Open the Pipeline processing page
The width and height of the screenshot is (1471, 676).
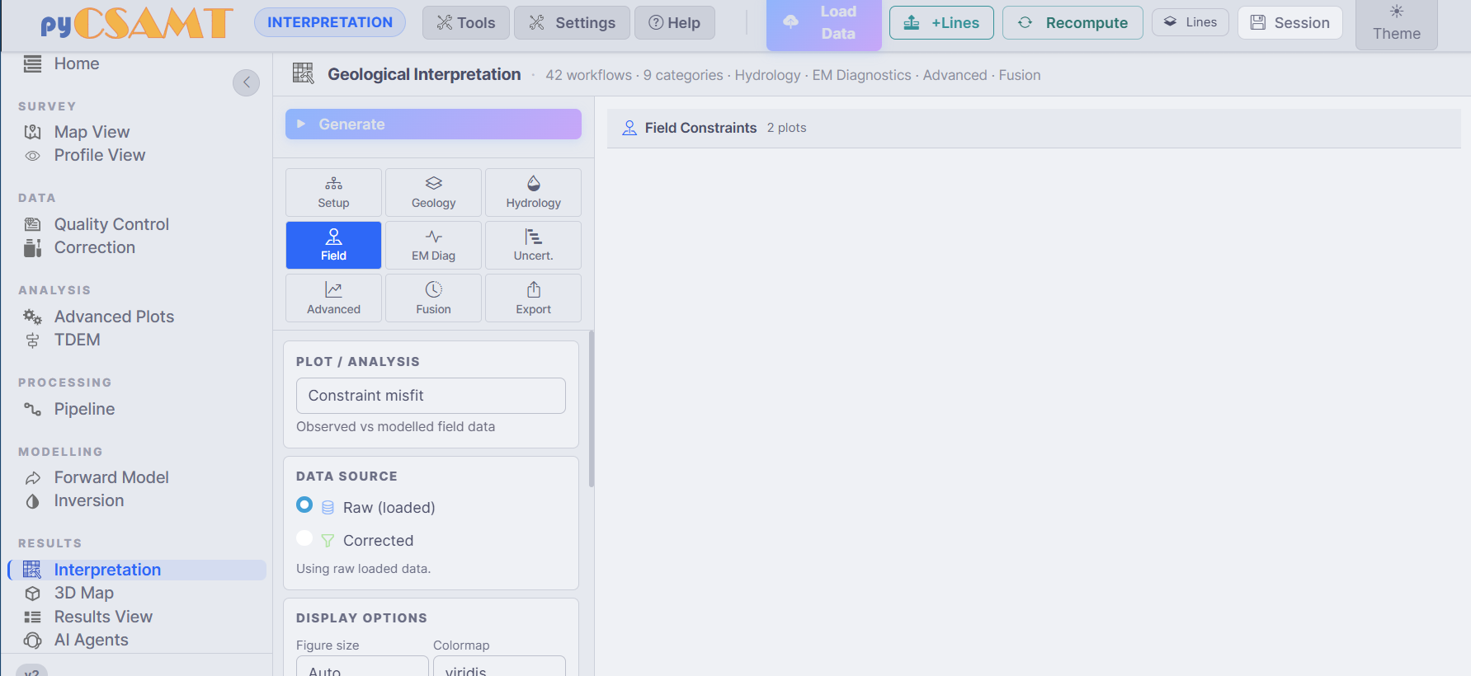[x=69, y=409]
